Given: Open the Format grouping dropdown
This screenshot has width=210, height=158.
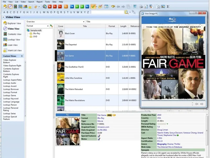Looking at the screenshot, I should coord(48,26).
